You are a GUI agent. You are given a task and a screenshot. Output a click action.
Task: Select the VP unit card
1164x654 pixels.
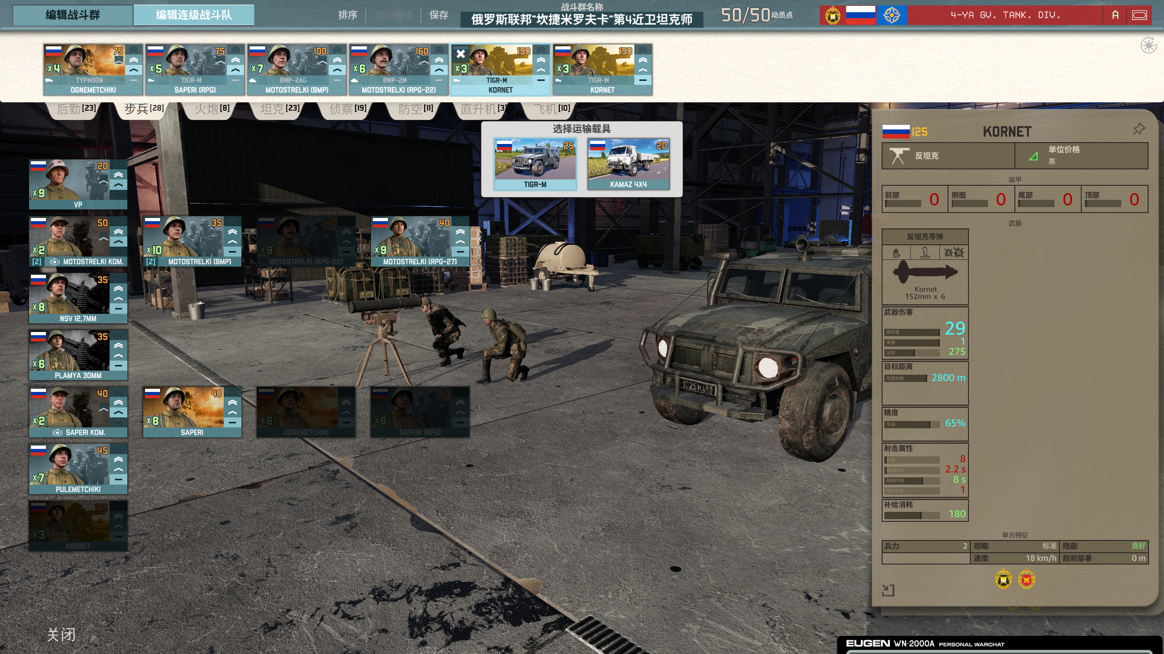(x=78, y=184)
